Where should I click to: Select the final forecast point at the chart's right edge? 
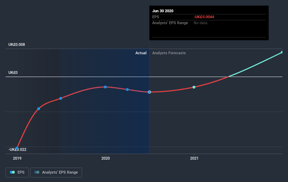point(282,52)
